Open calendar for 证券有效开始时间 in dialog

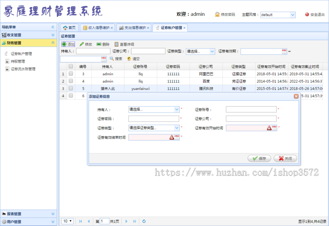pyautogui.click(x=274, y=128)
